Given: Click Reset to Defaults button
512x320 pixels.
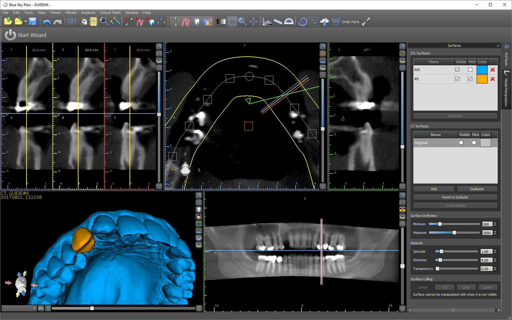Looking at the screenshot, I should click(x=455, y=197).
